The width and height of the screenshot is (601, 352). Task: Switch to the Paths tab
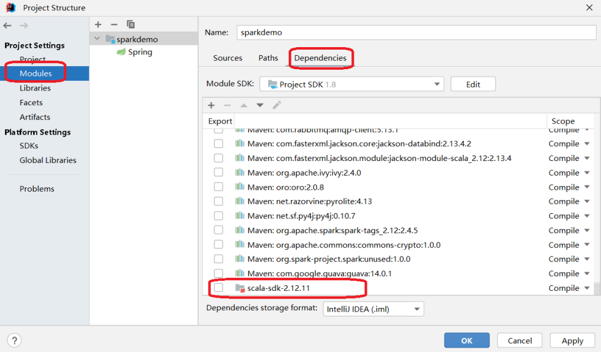[x=268, y=58]
